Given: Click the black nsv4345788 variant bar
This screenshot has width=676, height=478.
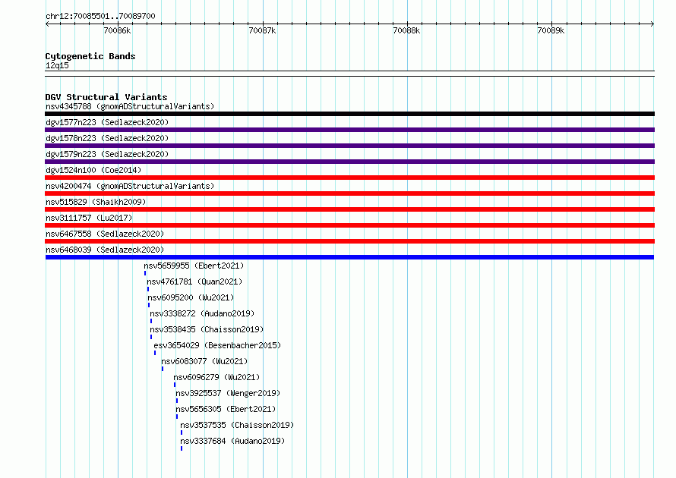Looking at the screenshot, I should pos(349,114).
